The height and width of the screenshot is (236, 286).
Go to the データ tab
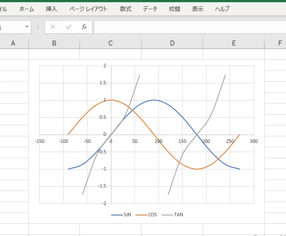coord(150,9)
